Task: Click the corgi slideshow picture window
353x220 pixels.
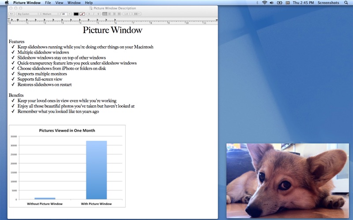Action: click(288, 181)
